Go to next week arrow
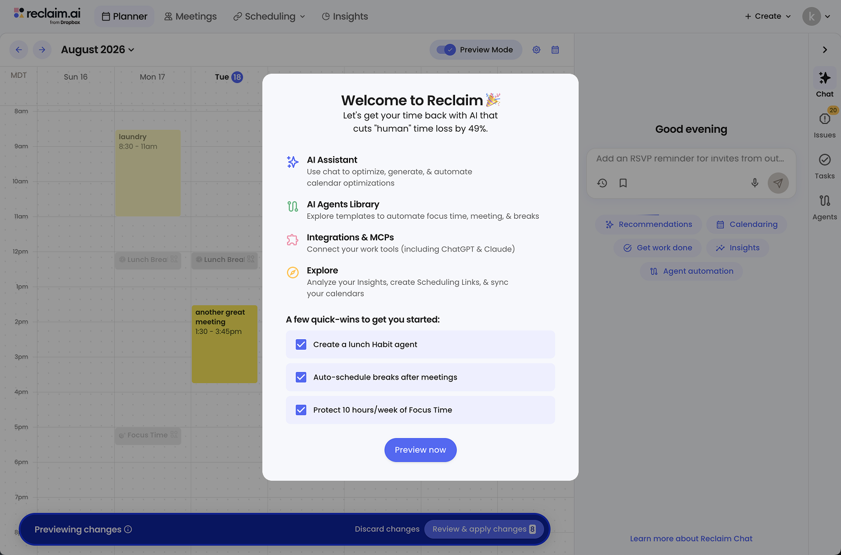 42,50
